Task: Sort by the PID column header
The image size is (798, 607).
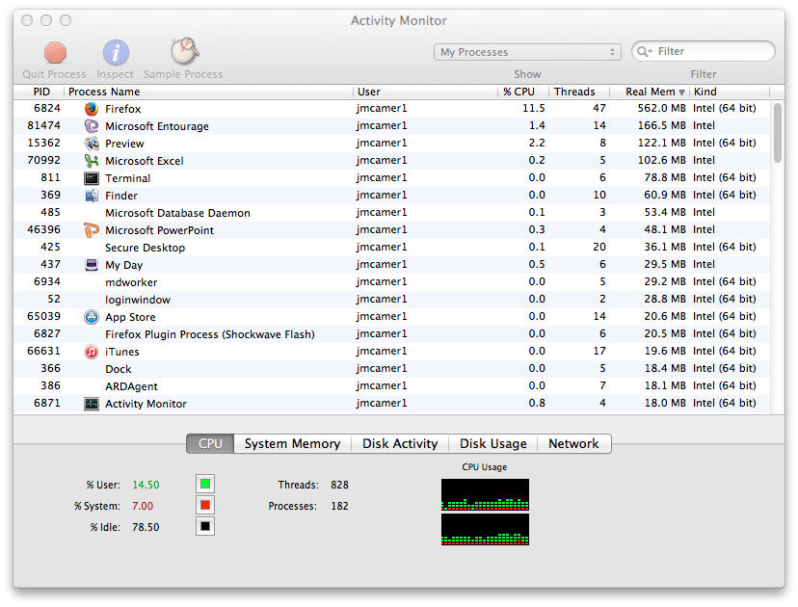Action: [40, 92]
